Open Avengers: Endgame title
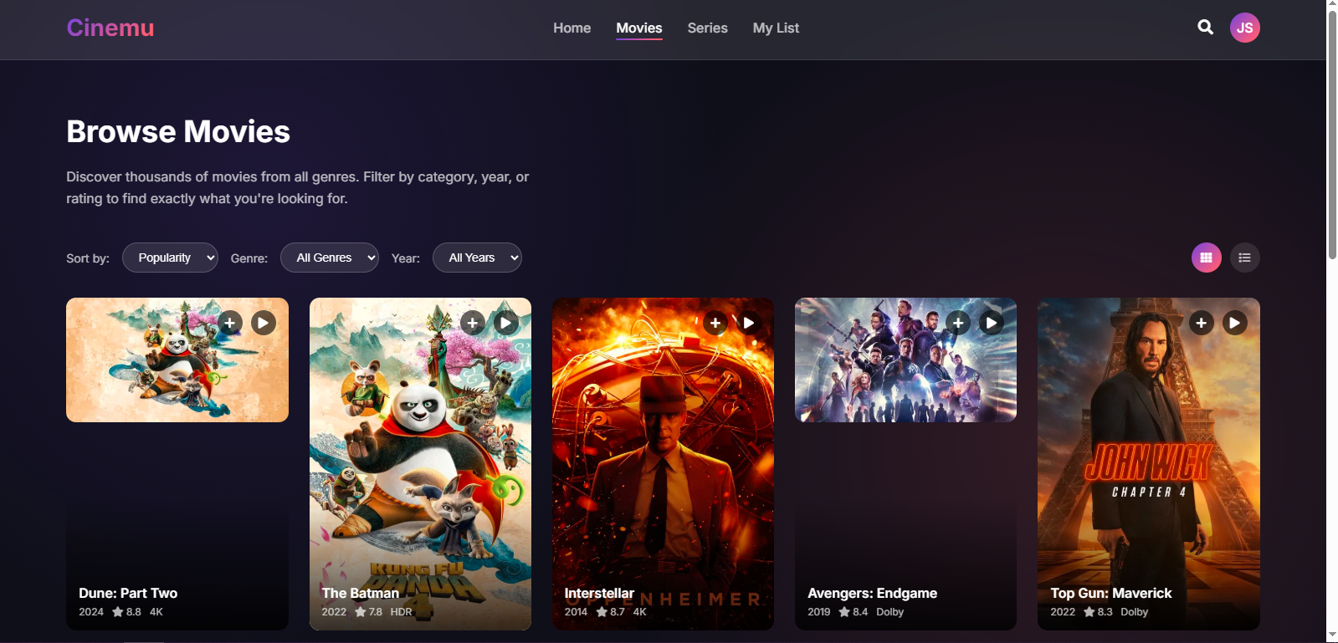This screenshot has height=643, width=1338. pos(872,593)
